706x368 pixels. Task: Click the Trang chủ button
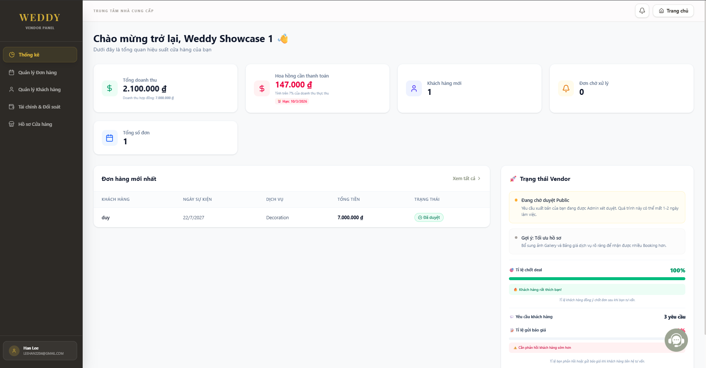pos(673,11)
